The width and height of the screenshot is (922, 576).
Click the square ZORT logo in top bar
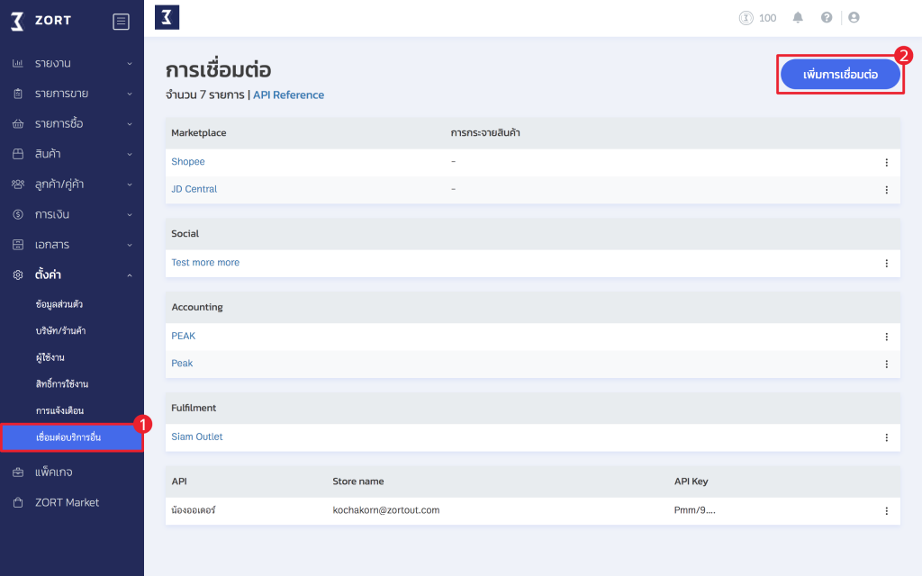pos(167,18)
